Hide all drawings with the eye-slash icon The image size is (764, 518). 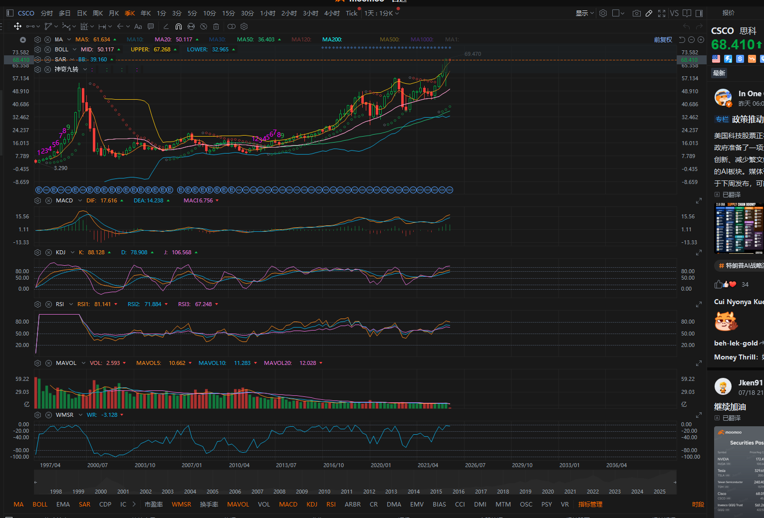(x=204, y=26)
